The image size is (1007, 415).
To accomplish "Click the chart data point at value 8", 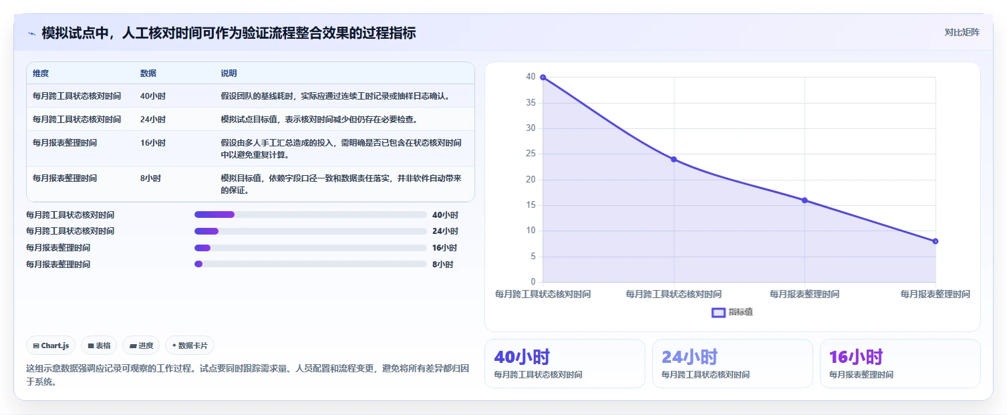I will coord(936,241).
